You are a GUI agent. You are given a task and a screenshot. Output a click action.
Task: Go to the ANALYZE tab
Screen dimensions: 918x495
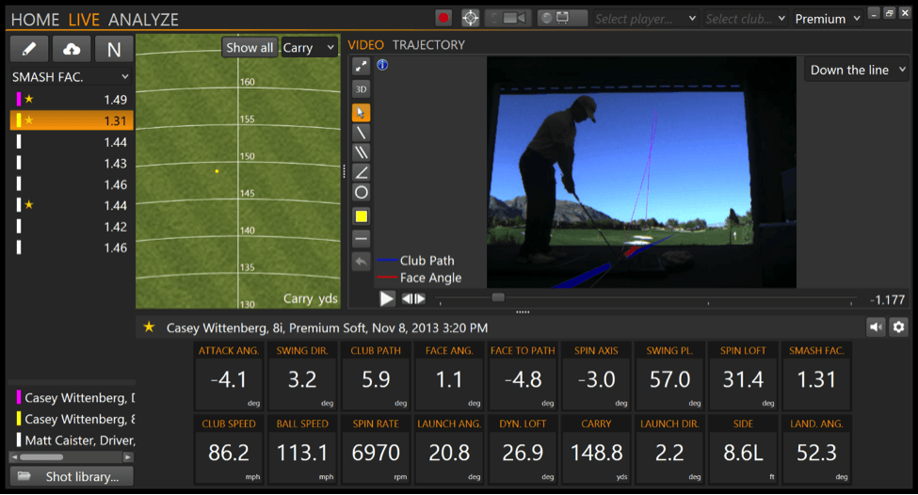point(143,19)
